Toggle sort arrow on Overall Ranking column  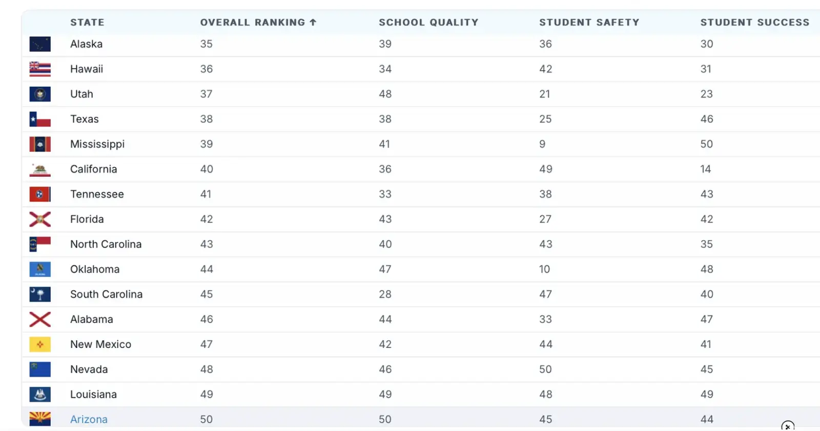[x=313, y=23]
